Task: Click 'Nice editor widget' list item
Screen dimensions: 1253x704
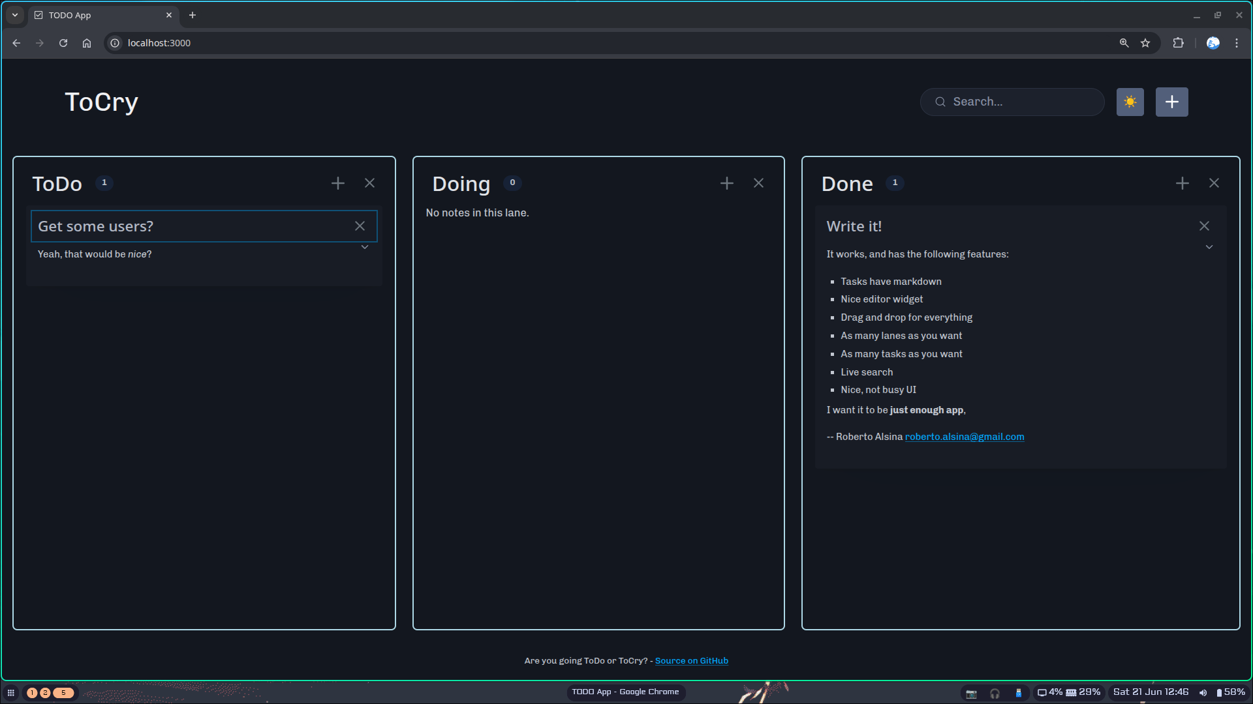Action: pos(882,299)
